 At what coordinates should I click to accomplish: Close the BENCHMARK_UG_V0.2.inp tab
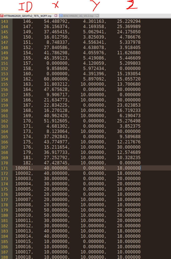click(x=97, y=16)
